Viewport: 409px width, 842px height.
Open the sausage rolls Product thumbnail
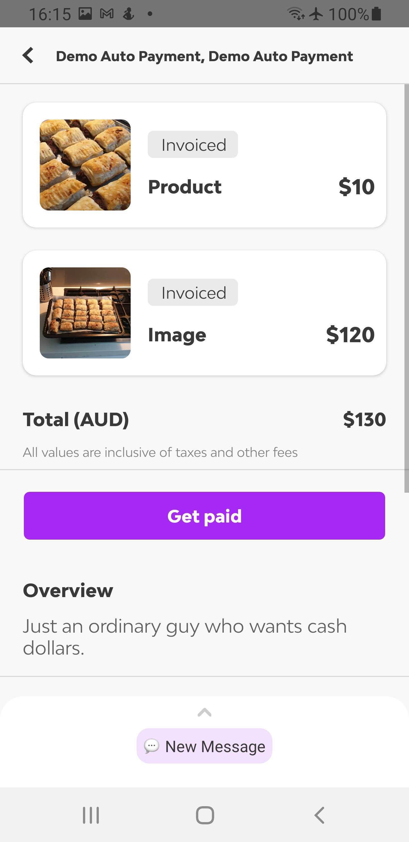[85, 165]
